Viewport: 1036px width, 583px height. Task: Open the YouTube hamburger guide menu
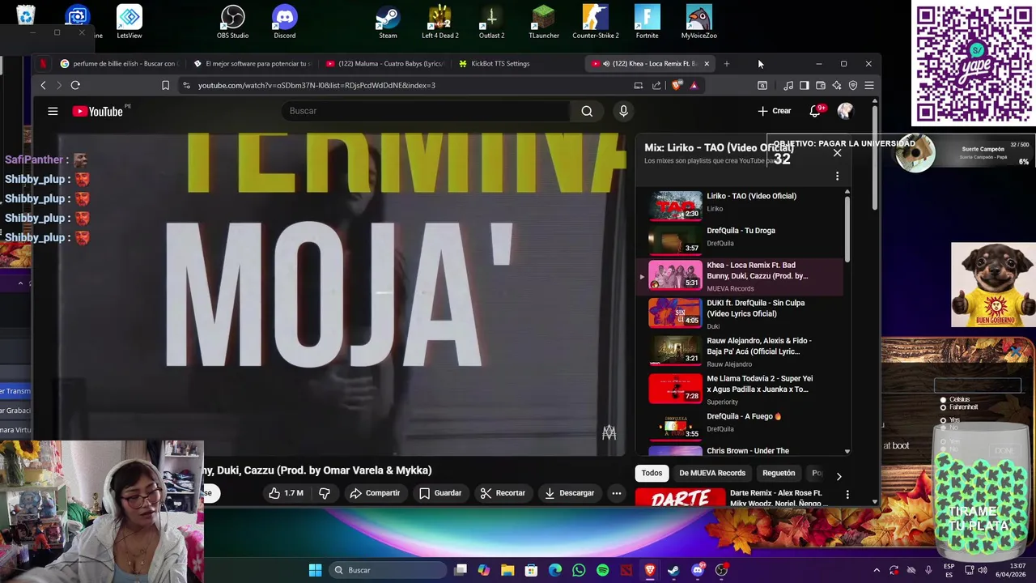pos(53,111)
